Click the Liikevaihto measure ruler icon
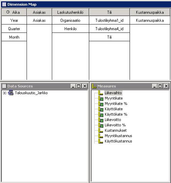Viewport: 171px width, 183px height. click(101, 93)
